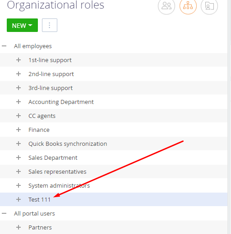Expand the 2nd-line support role
The image size is (231, 234).
coord(18,74)
